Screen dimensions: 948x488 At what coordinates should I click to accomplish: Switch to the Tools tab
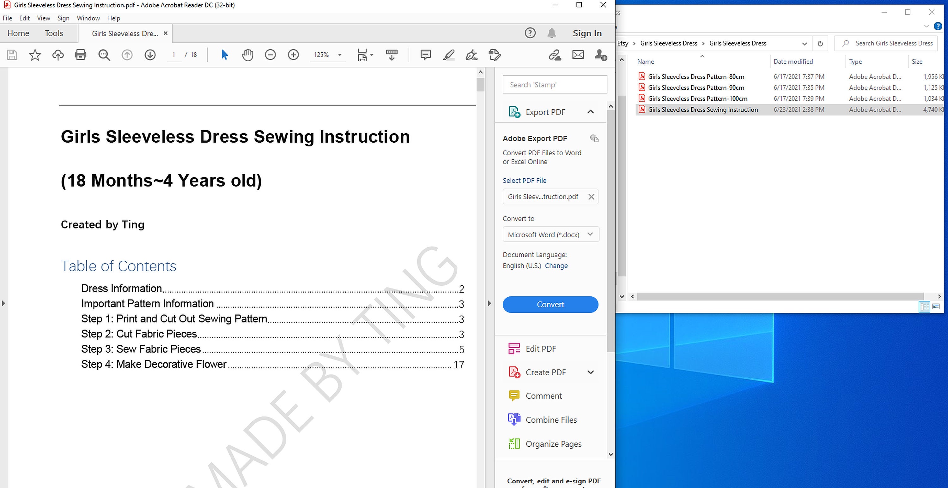54,33
